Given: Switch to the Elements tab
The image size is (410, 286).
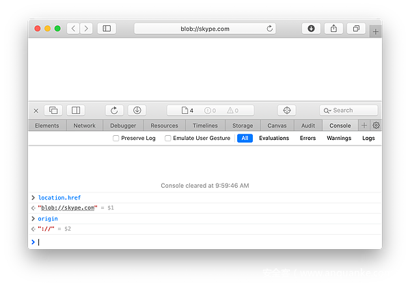Looking at the screenshot, I should (47, 126).
